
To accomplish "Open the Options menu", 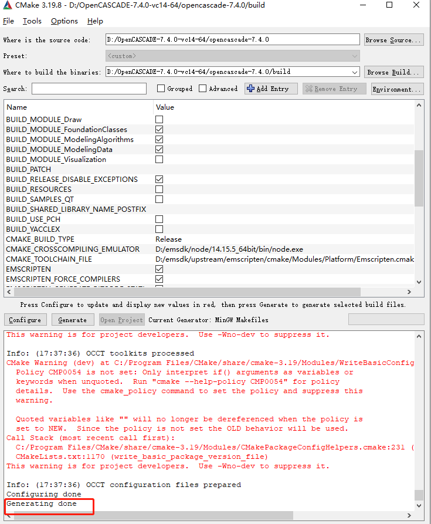I will click(x=64, y=21).
